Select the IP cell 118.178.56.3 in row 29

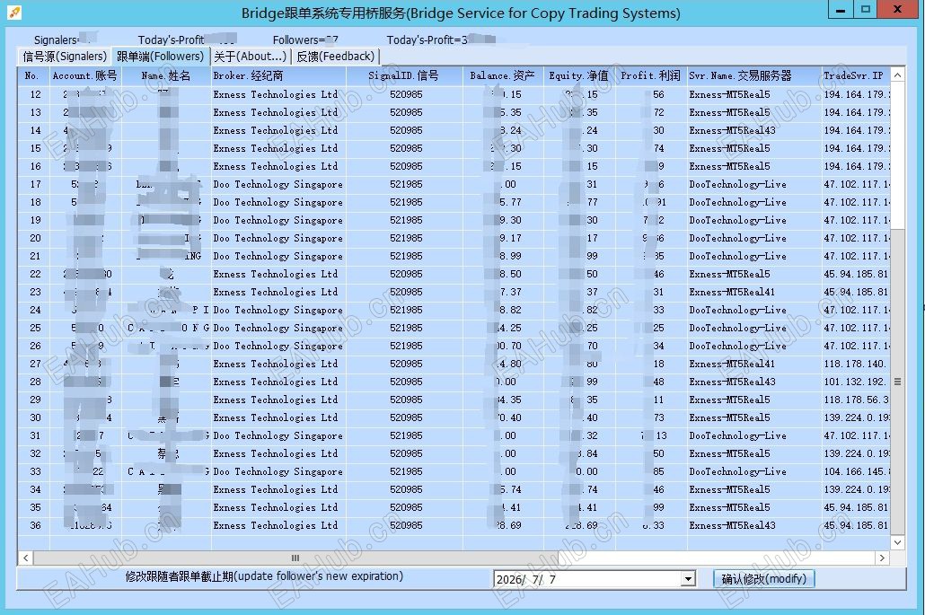856,400
